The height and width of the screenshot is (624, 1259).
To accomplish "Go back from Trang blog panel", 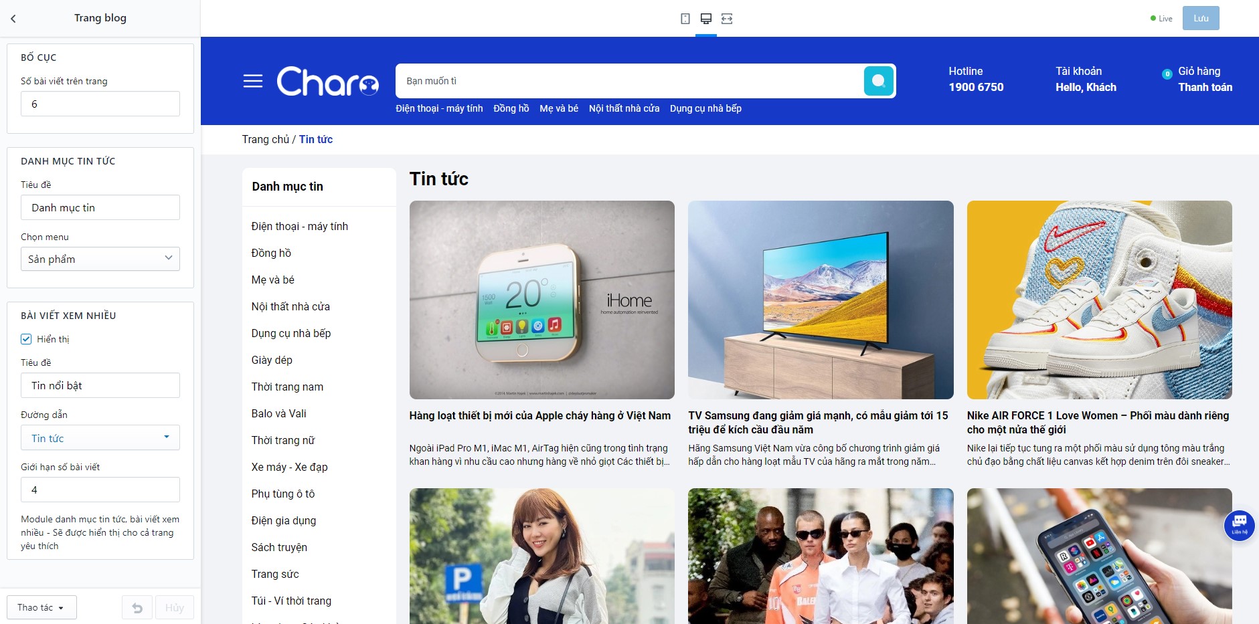I will click(13, 19).
